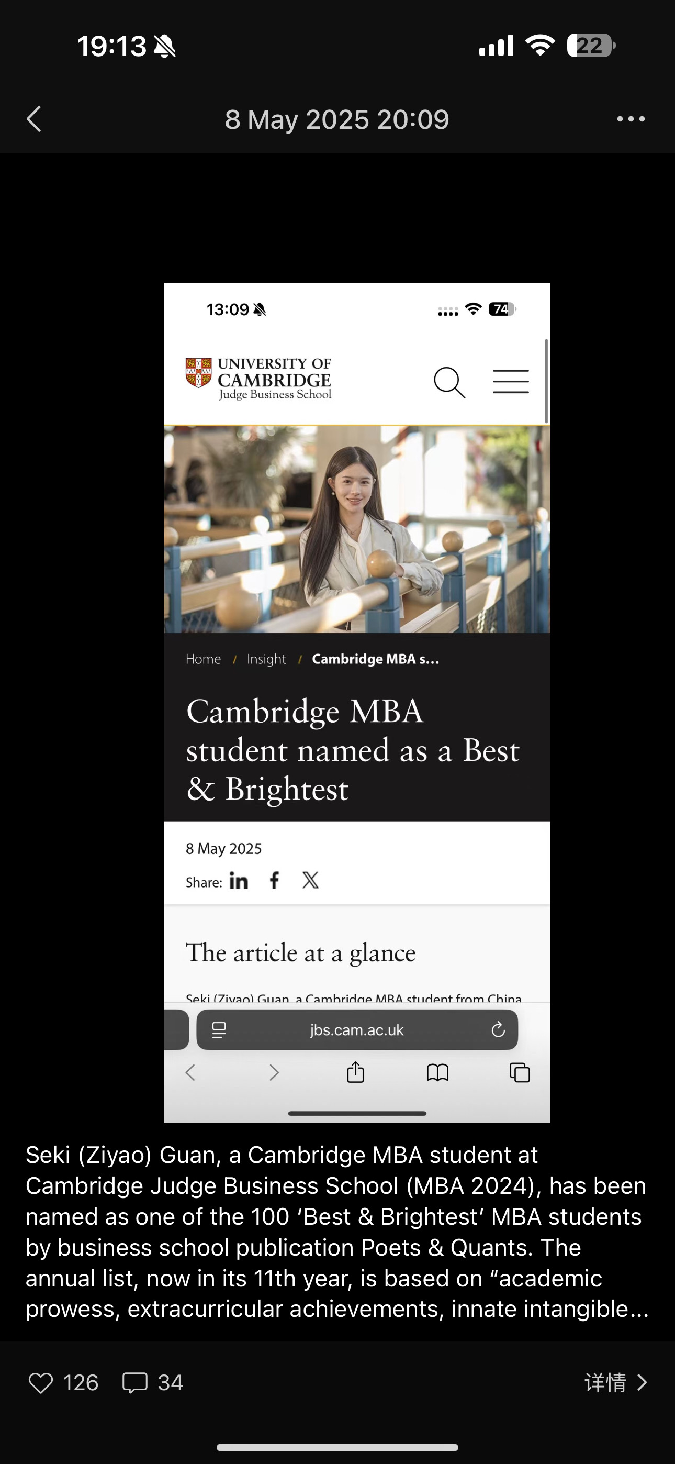675x1464 pixels.
Task: Open 详情 details link
Action: (616, 1382)
